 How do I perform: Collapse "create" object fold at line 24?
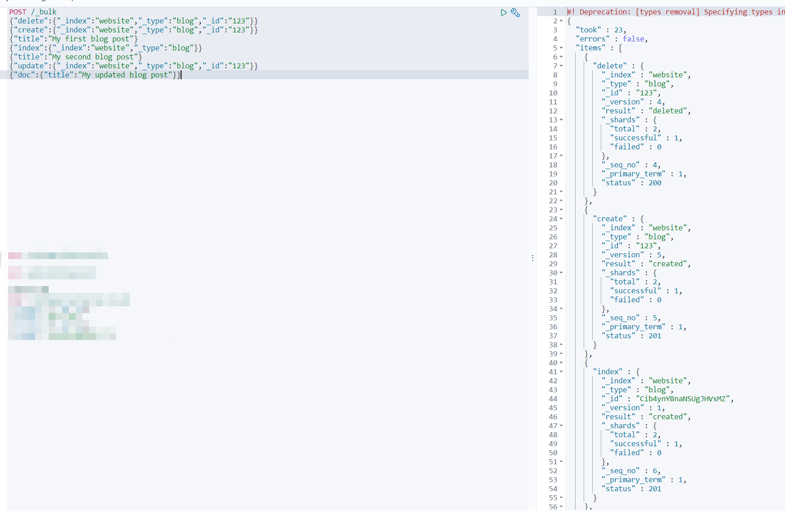pyautogui.click(x=561, y=219)
